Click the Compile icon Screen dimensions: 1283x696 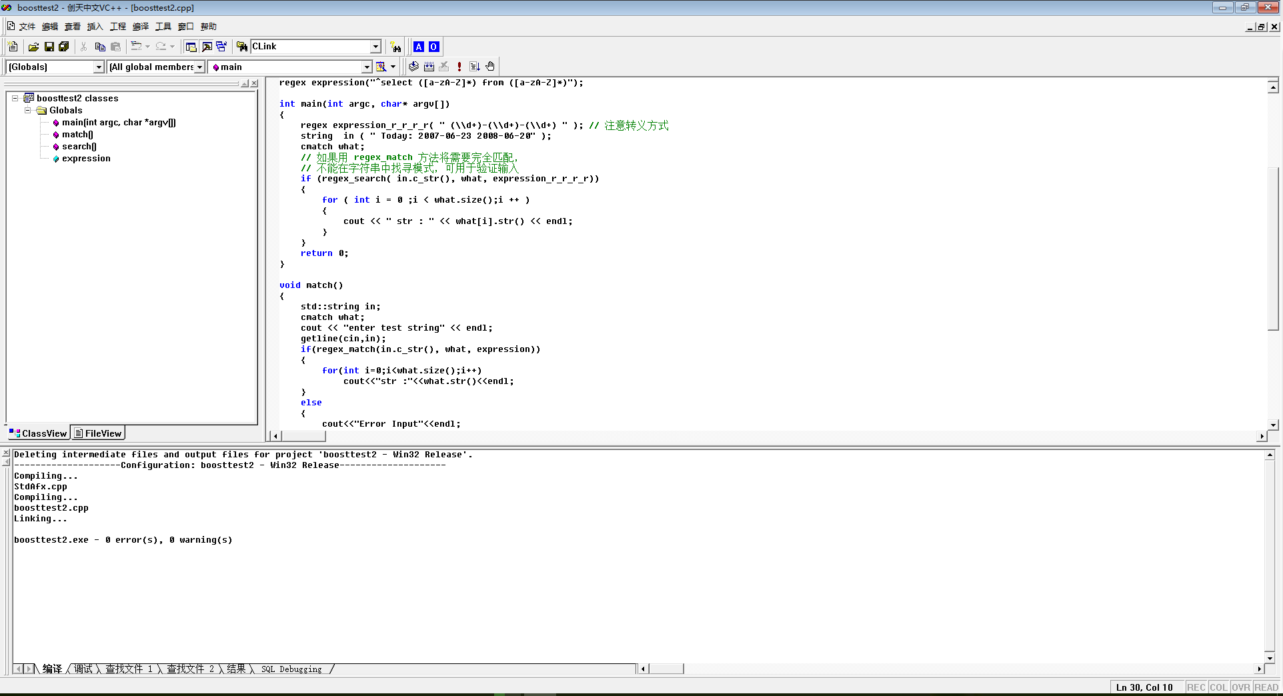point(414,67)
